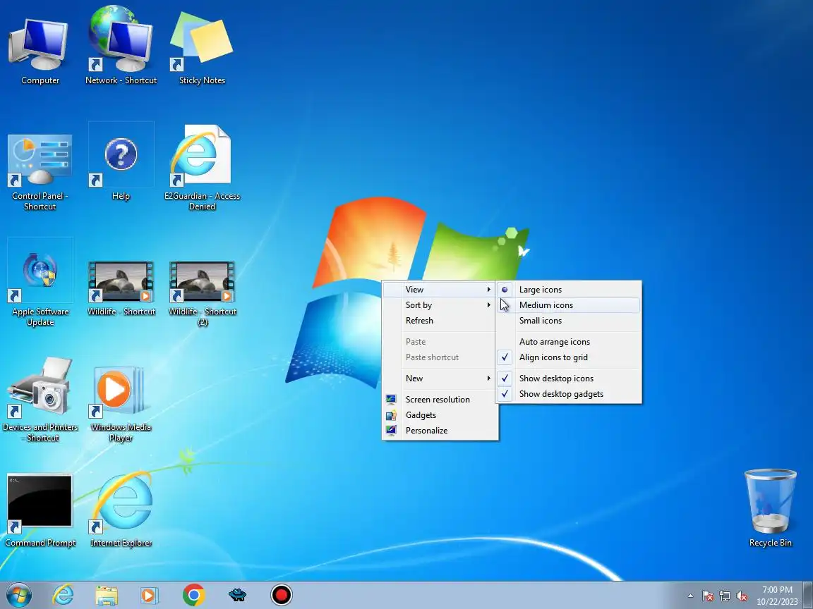
Task: Choose Medium icons view option
Action: coord(569,305)
